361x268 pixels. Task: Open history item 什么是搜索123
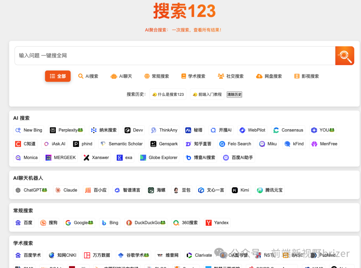coord(168,94)
